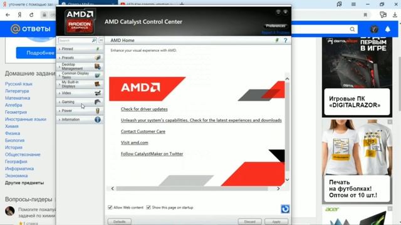
Task: Click the Игровые ПК DIGITALRAZOR ad banner
Action: click(357, 77)
